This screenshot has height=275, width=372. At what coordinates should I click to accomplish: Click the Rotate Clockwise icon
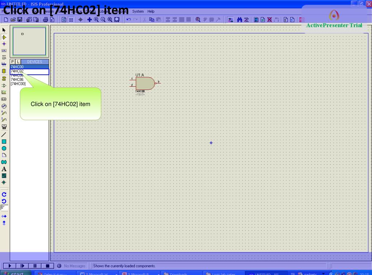[x=4, y=194]
